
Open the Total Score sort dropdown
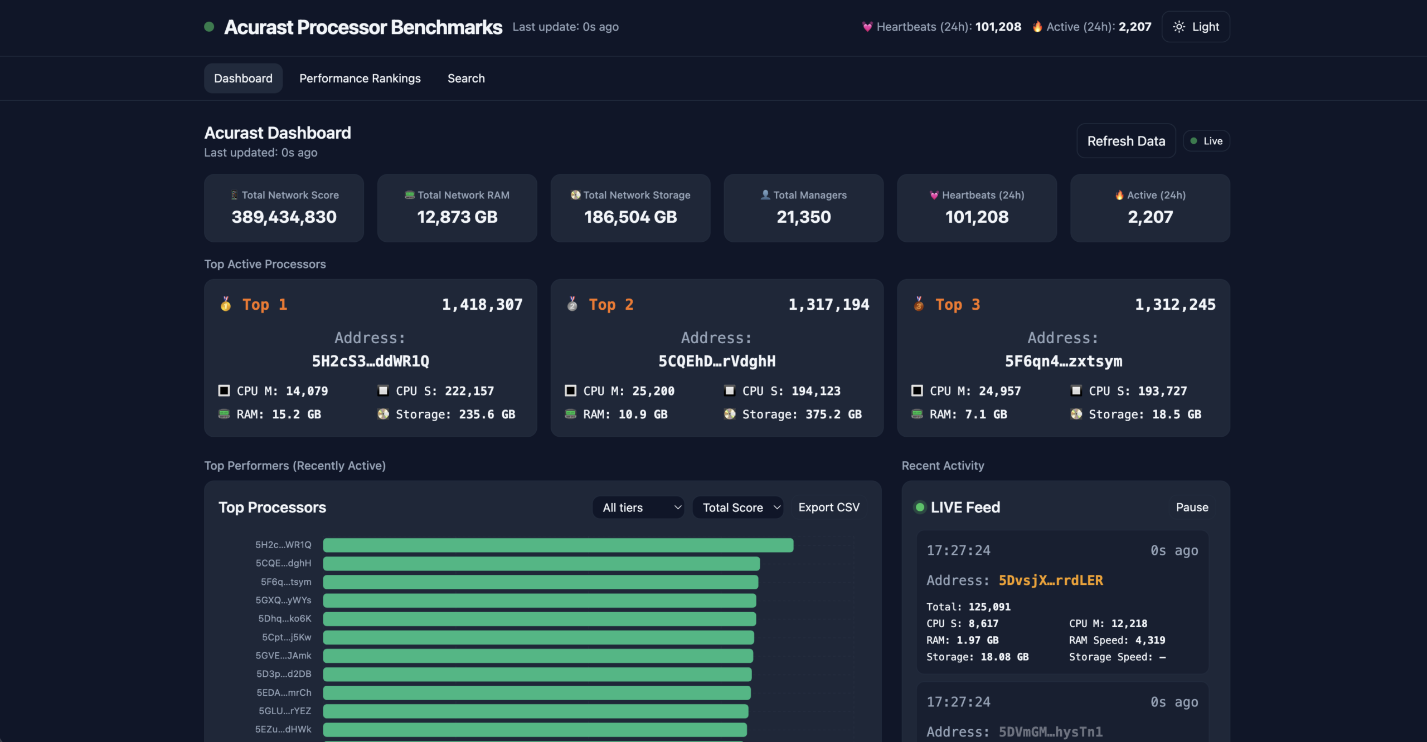pos(738,507)
